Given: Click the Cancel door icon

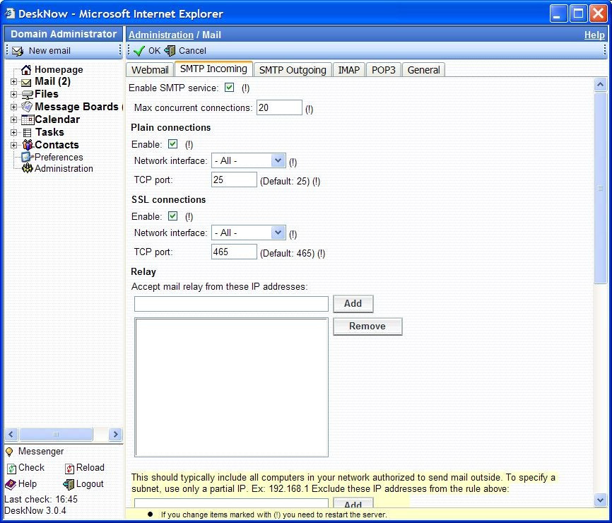Looking at the screenshot, I should tap(170, 51).
